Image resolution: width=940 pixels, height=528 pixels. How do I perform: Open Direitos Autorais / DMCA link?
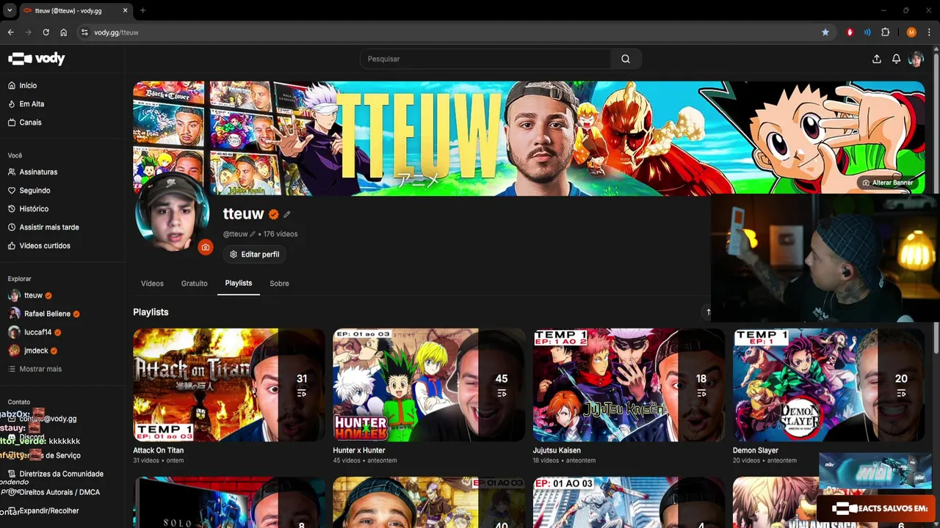[59, 492]
